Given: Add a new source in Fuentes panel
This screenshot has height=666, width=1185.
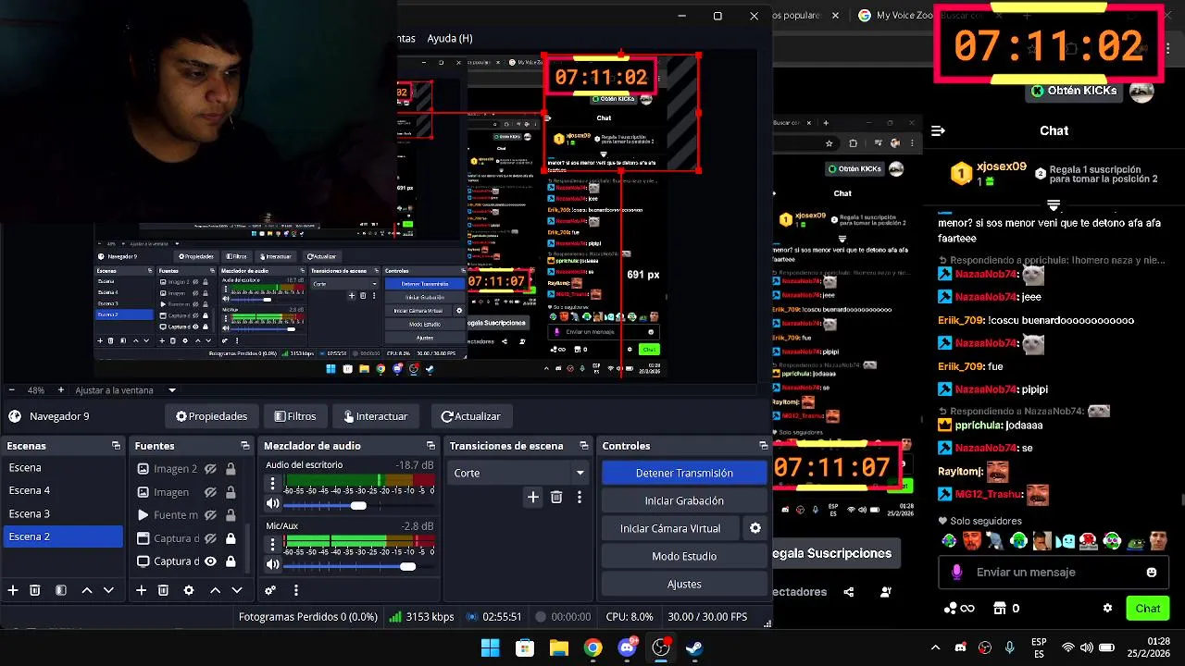Looking at the screenshot, I should click(x=141, y=590).
